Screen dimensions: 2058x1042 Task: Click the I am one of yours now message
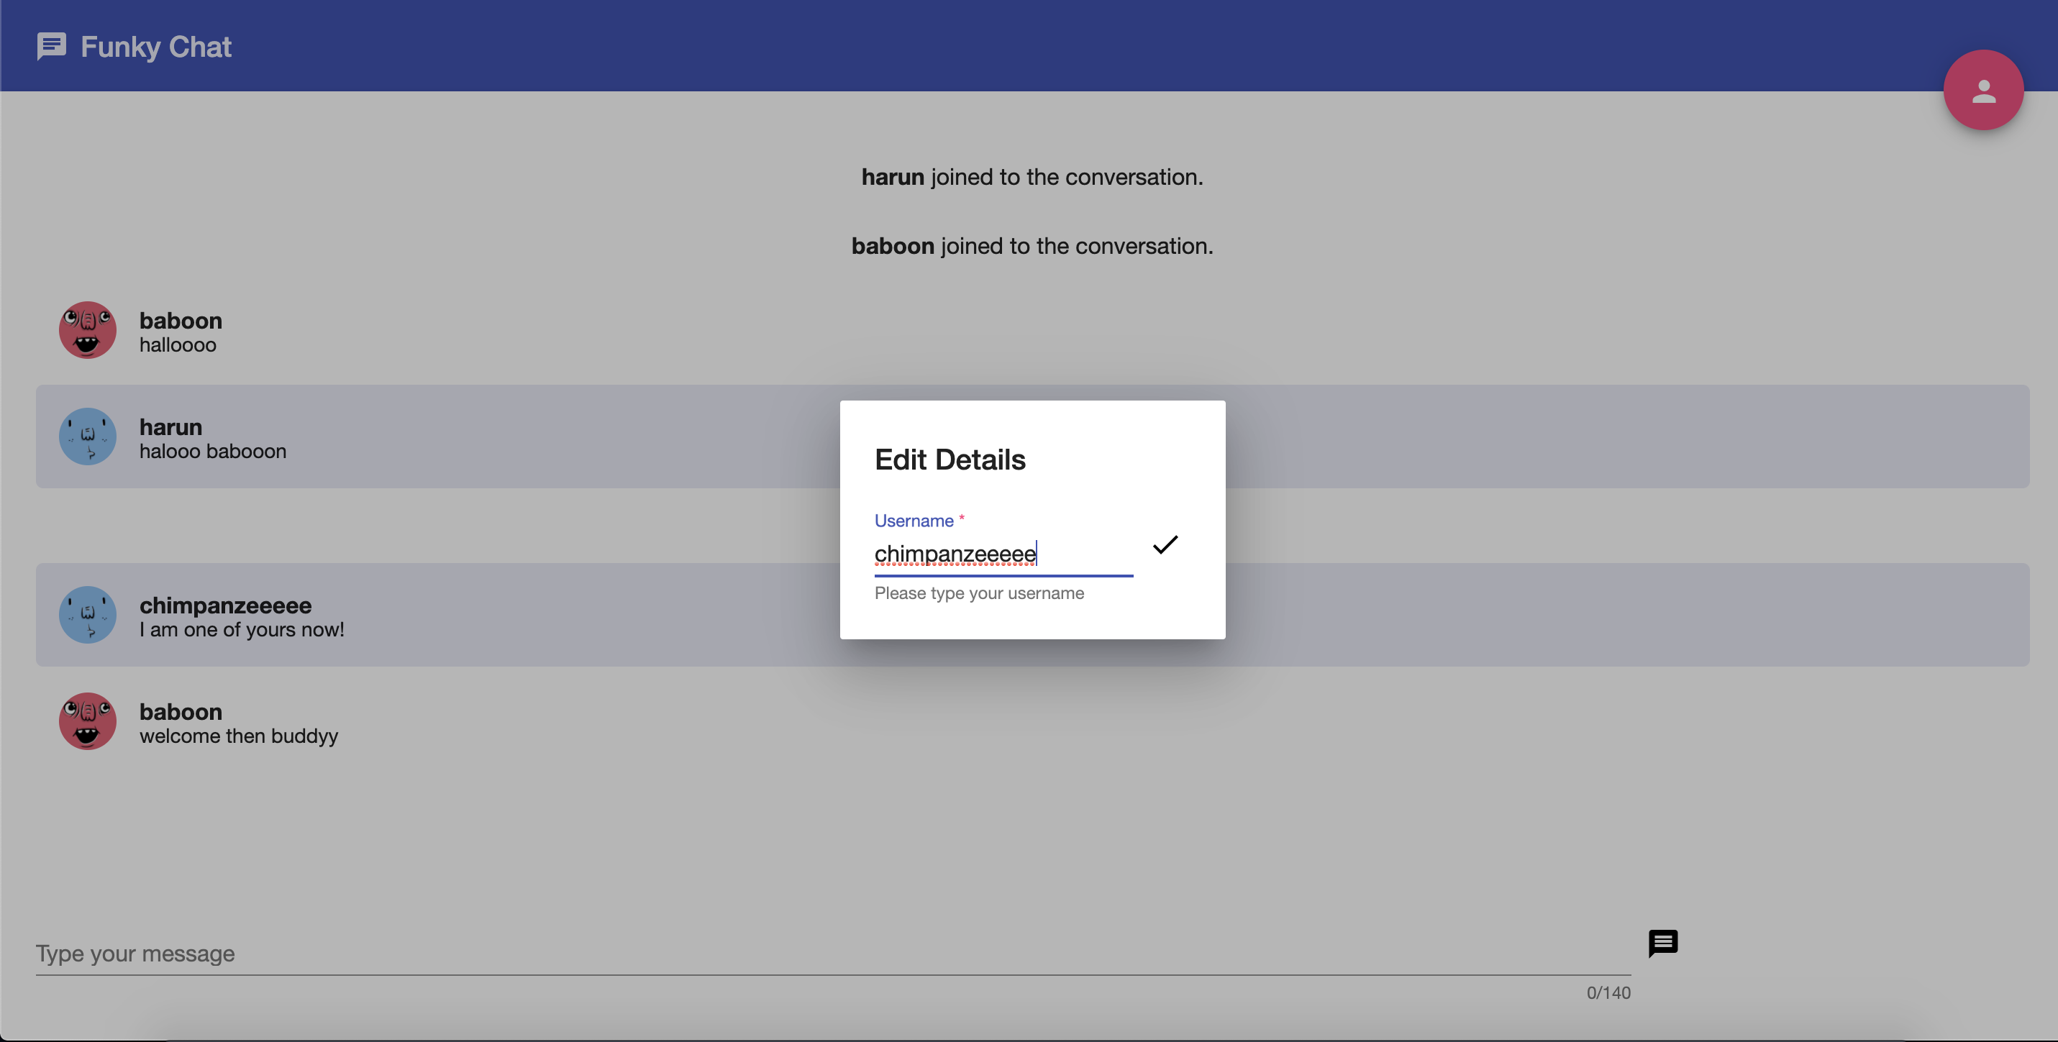241,630
